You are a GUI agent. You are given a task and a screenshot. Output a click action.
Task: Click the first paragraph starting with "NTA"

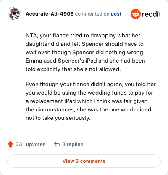pos(85,52)
